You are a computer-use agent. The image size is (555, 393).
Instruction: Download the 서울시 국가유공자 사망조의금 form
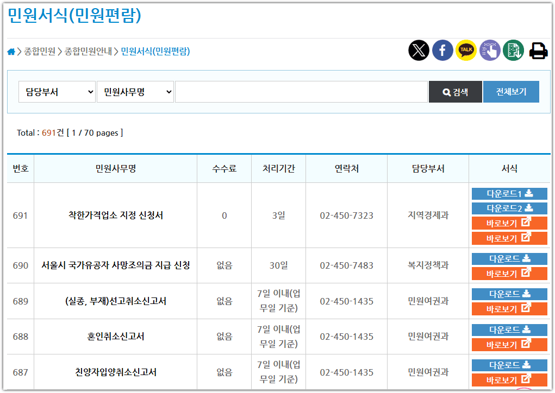pos(509,258)
